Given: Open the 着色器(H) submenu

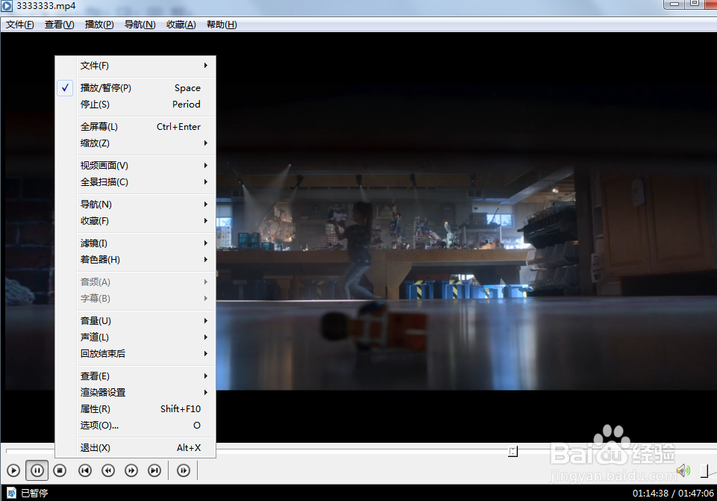Looking at the screenshot, I should tap(135, 260).
